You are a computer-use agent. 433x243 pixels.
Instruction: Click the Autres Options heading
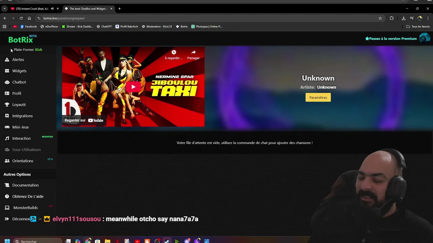pyautogui.click(x=17, y=174)
